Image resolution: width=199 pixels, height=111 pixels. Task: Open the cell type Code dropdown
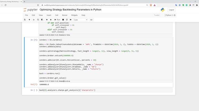click(x=81, y=20)
